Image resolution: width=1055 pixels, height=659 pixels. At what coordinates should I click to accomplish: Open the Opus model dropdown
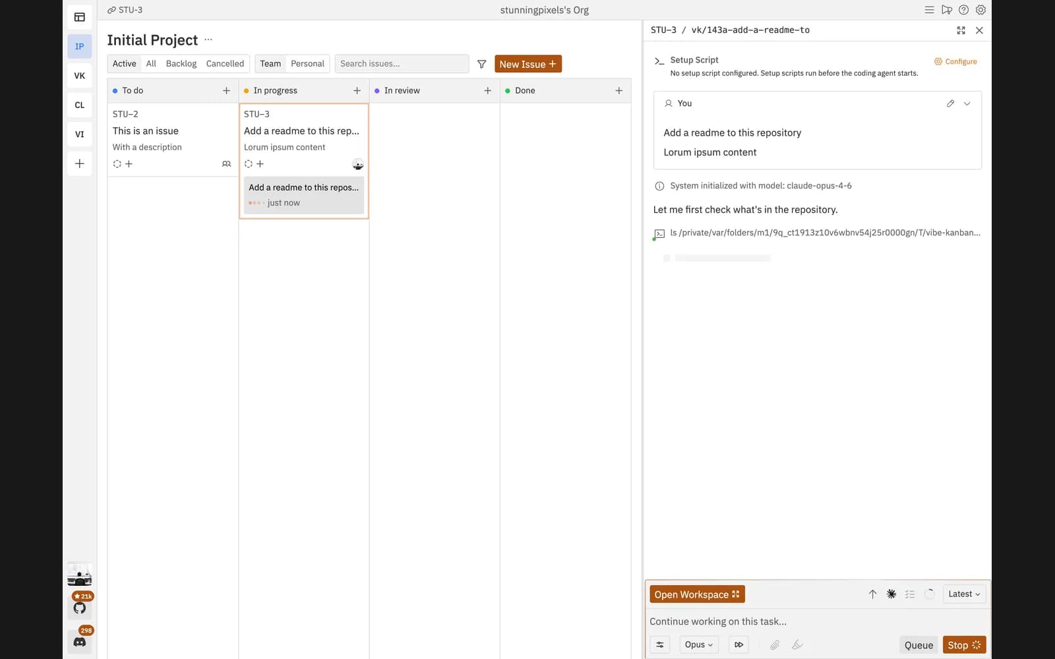[699, 645]
